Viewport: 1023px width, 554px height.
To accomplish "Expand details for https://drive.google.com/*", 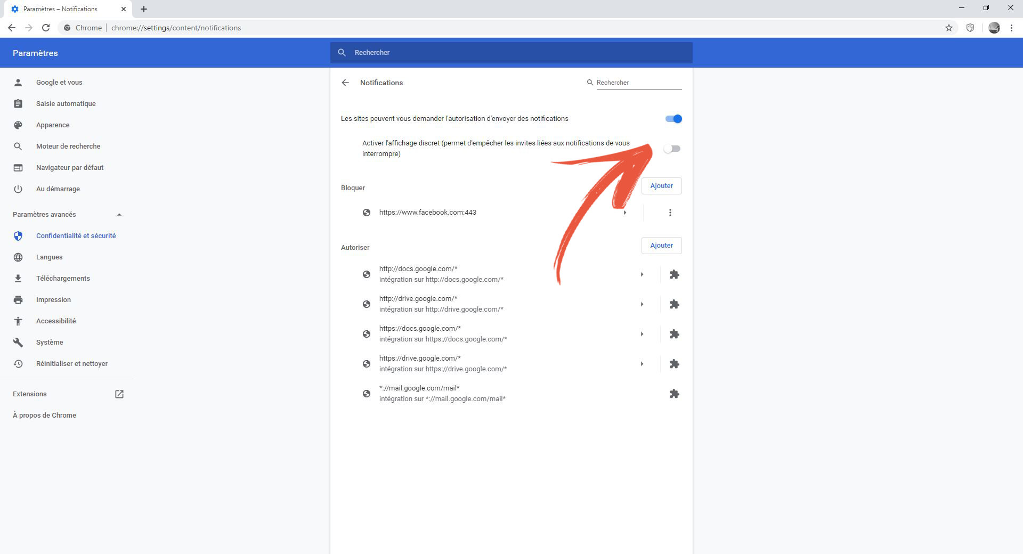I will [642, 364].
